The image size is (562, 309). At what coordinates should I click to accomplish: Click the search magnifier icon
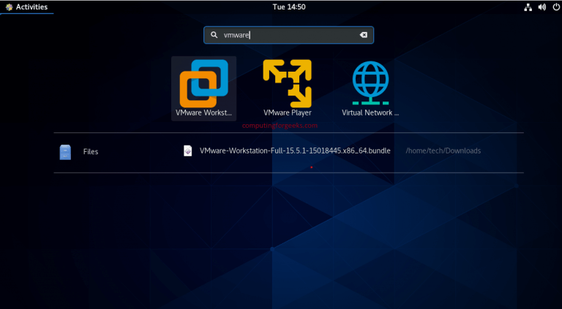[x=214, y=35]
